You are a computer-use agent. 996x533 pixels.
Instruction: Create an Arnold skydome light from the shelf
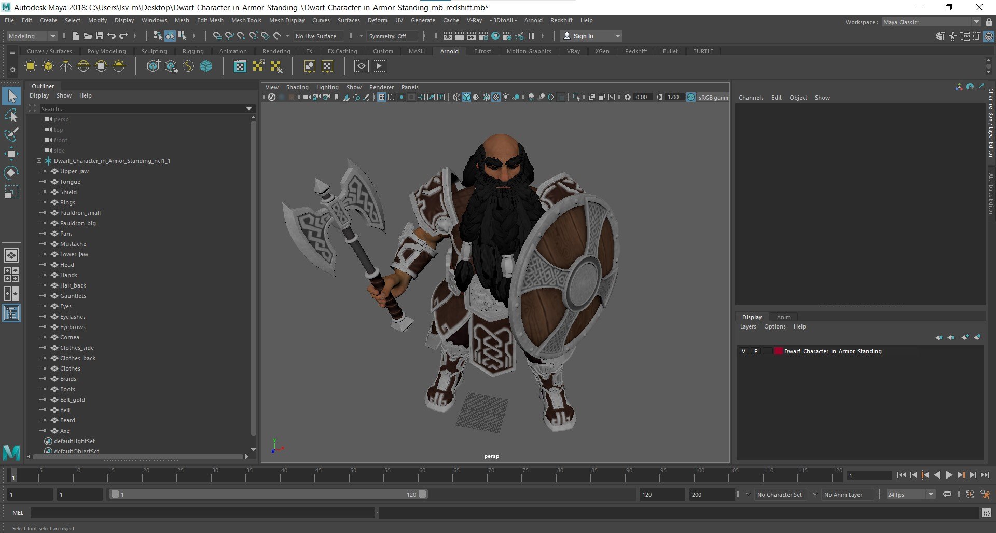click(x=84, y=66)
